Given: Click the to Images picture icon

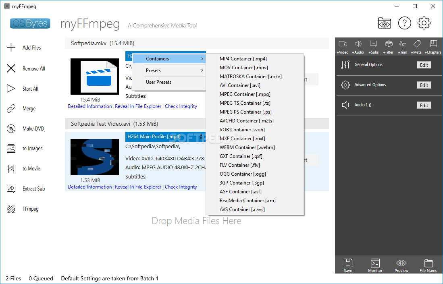Looking at the screenshot, I should (11, 149).
